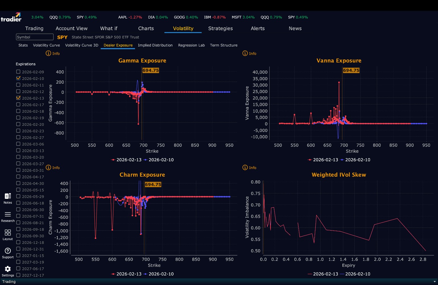Screen dimensions: 438x285
Task: Click the Weighted IVol Skew Info icon
Action: [x=245, y=168]
